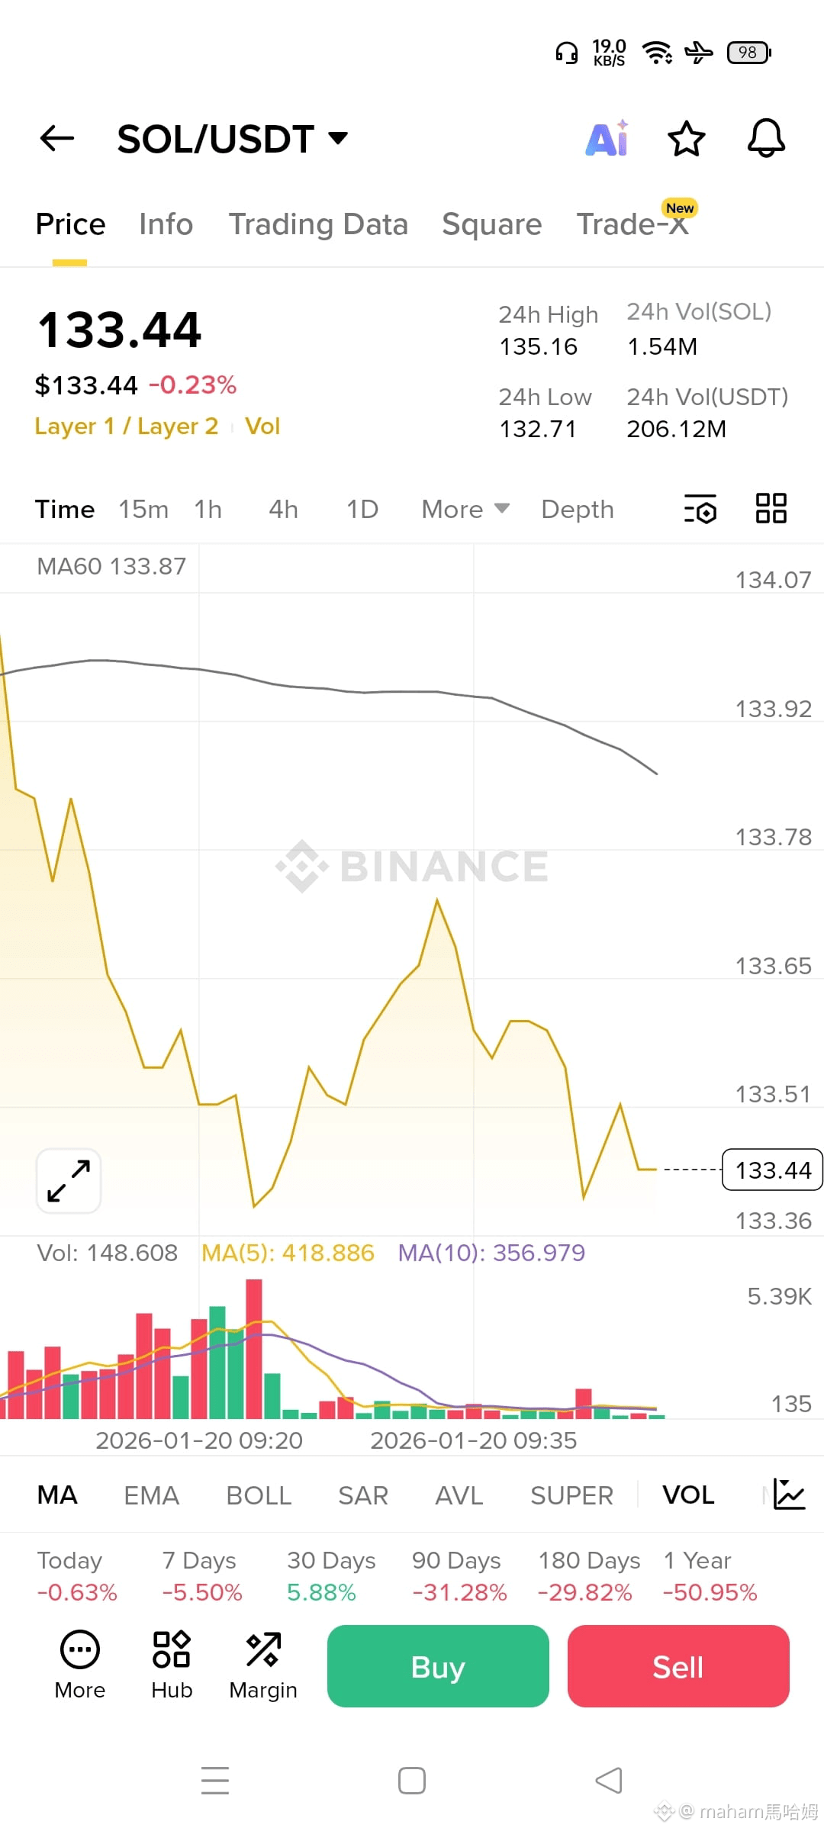Open chart settings icon beside Depth
Image resolution: width=824 pixels, height=1831 pixels.
(700, 509)
